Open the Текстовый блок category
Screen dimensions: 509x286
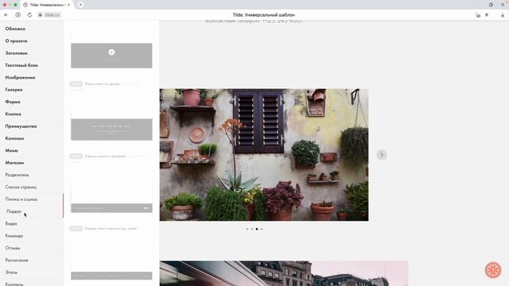21,65
